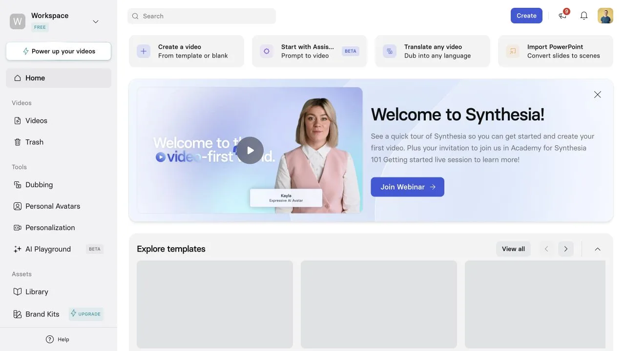Click the FREE plan badge
The height and width of the screenshot is (351, 625).
[40, 27]
